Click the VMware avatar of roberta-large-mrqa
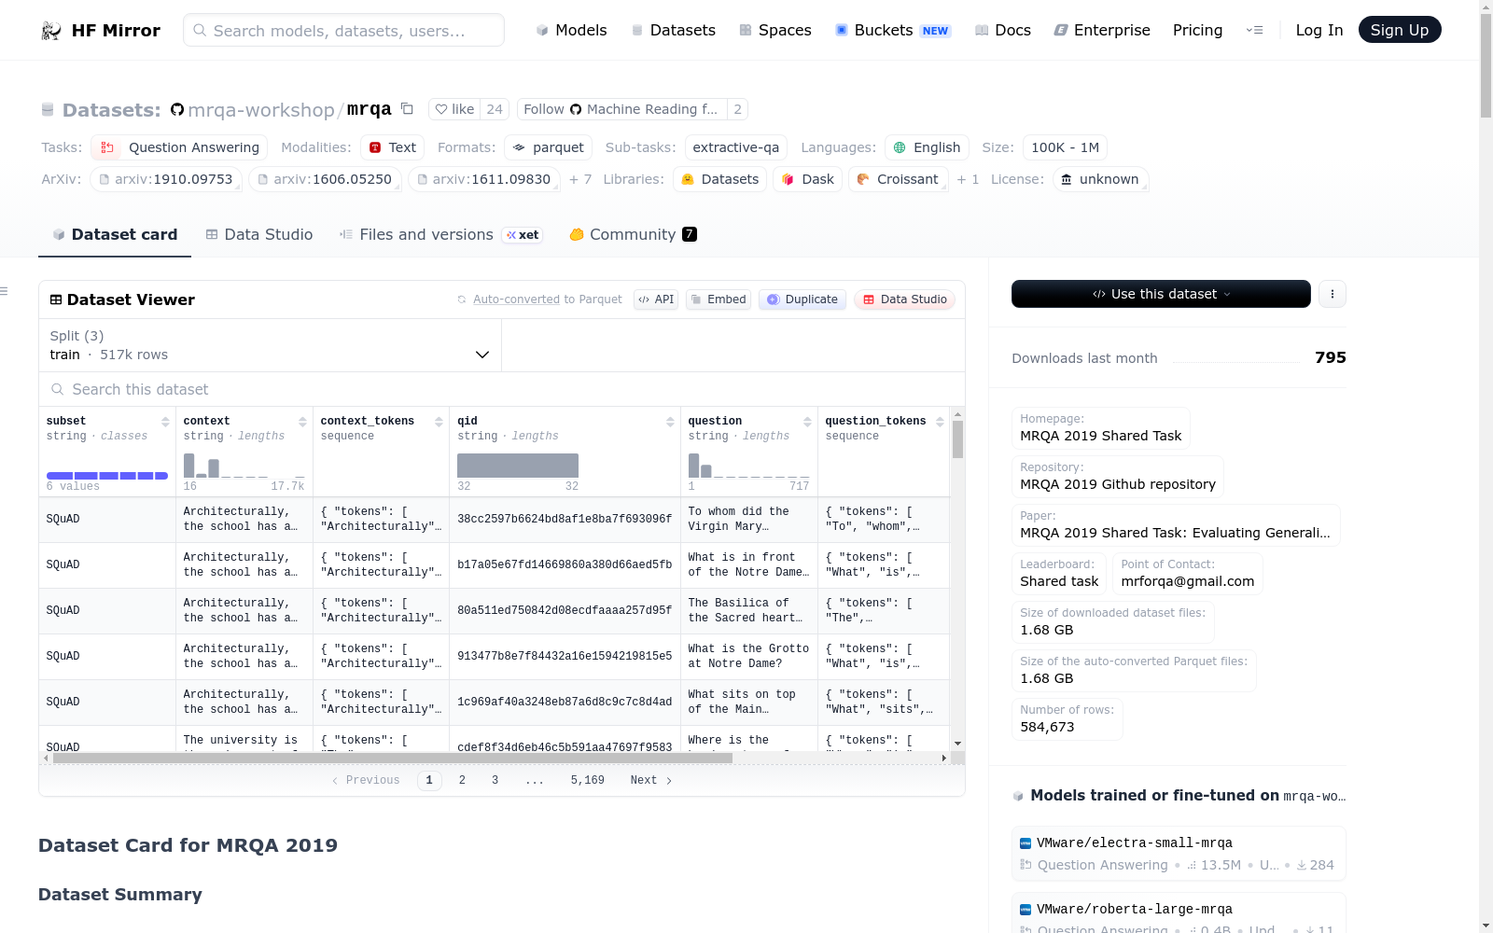The width and height of the screenshot is (1493, 933). [1026, 910]
